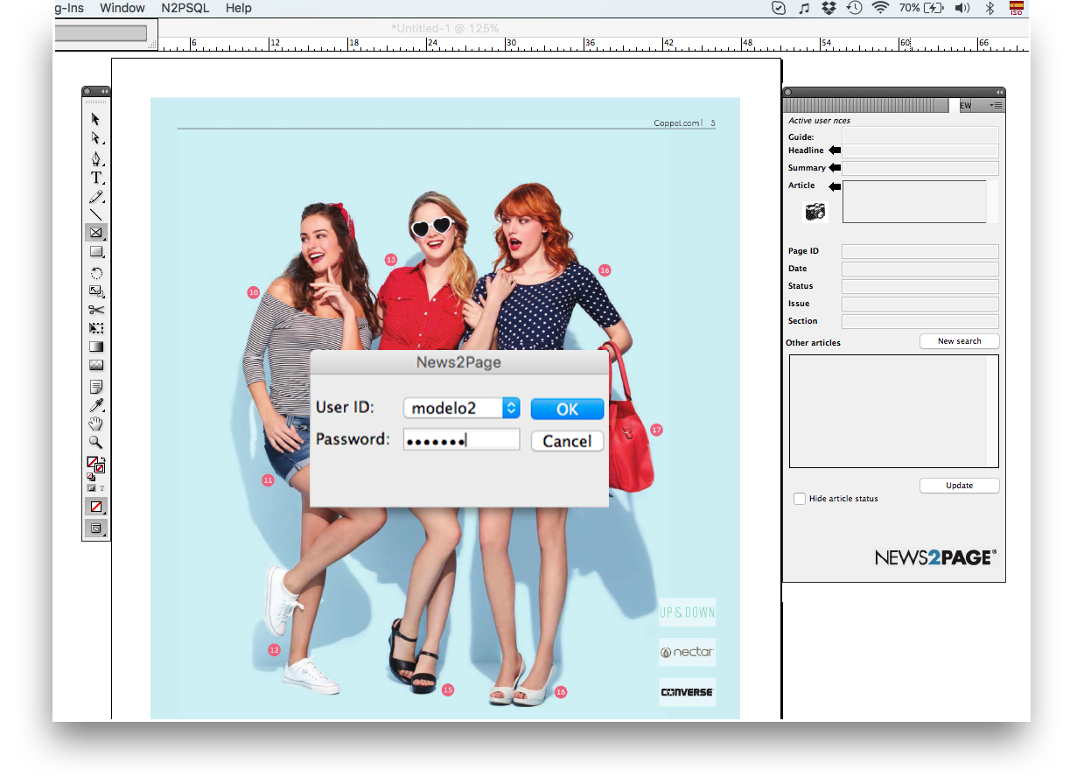This screenshot has width=1091, height=784.
Task: Select the Type tool
Action: click(96, 177)
